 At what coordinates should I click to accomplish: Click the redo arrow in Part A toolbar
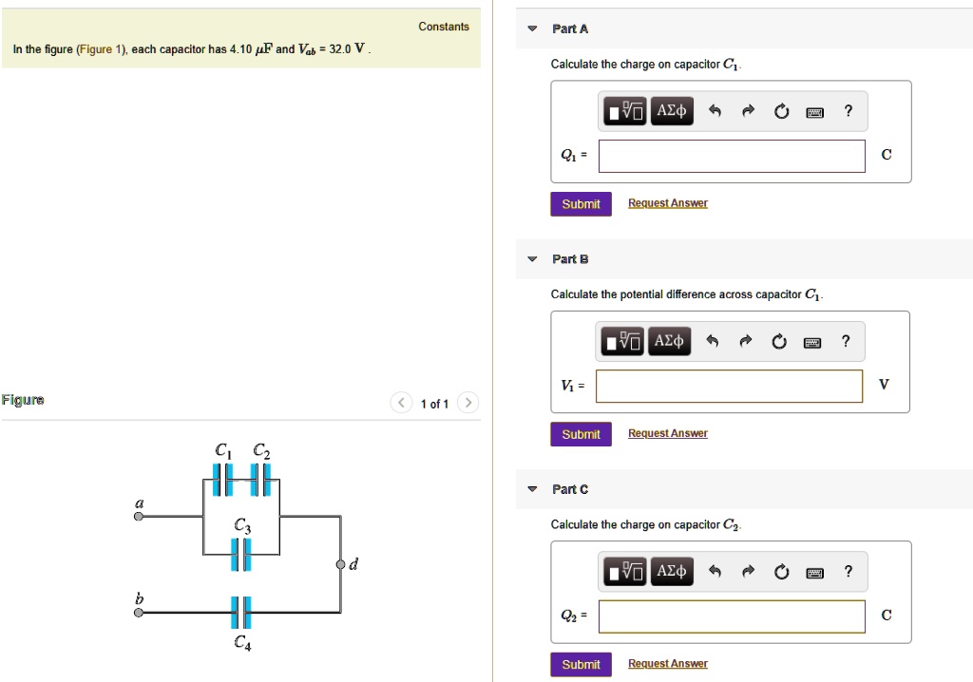pos(748,110)
